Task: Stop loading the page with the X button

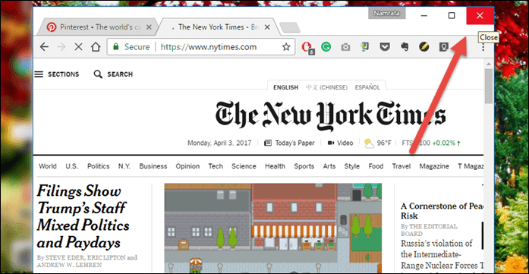Action: pyautogui.click(x=78, y=47)
